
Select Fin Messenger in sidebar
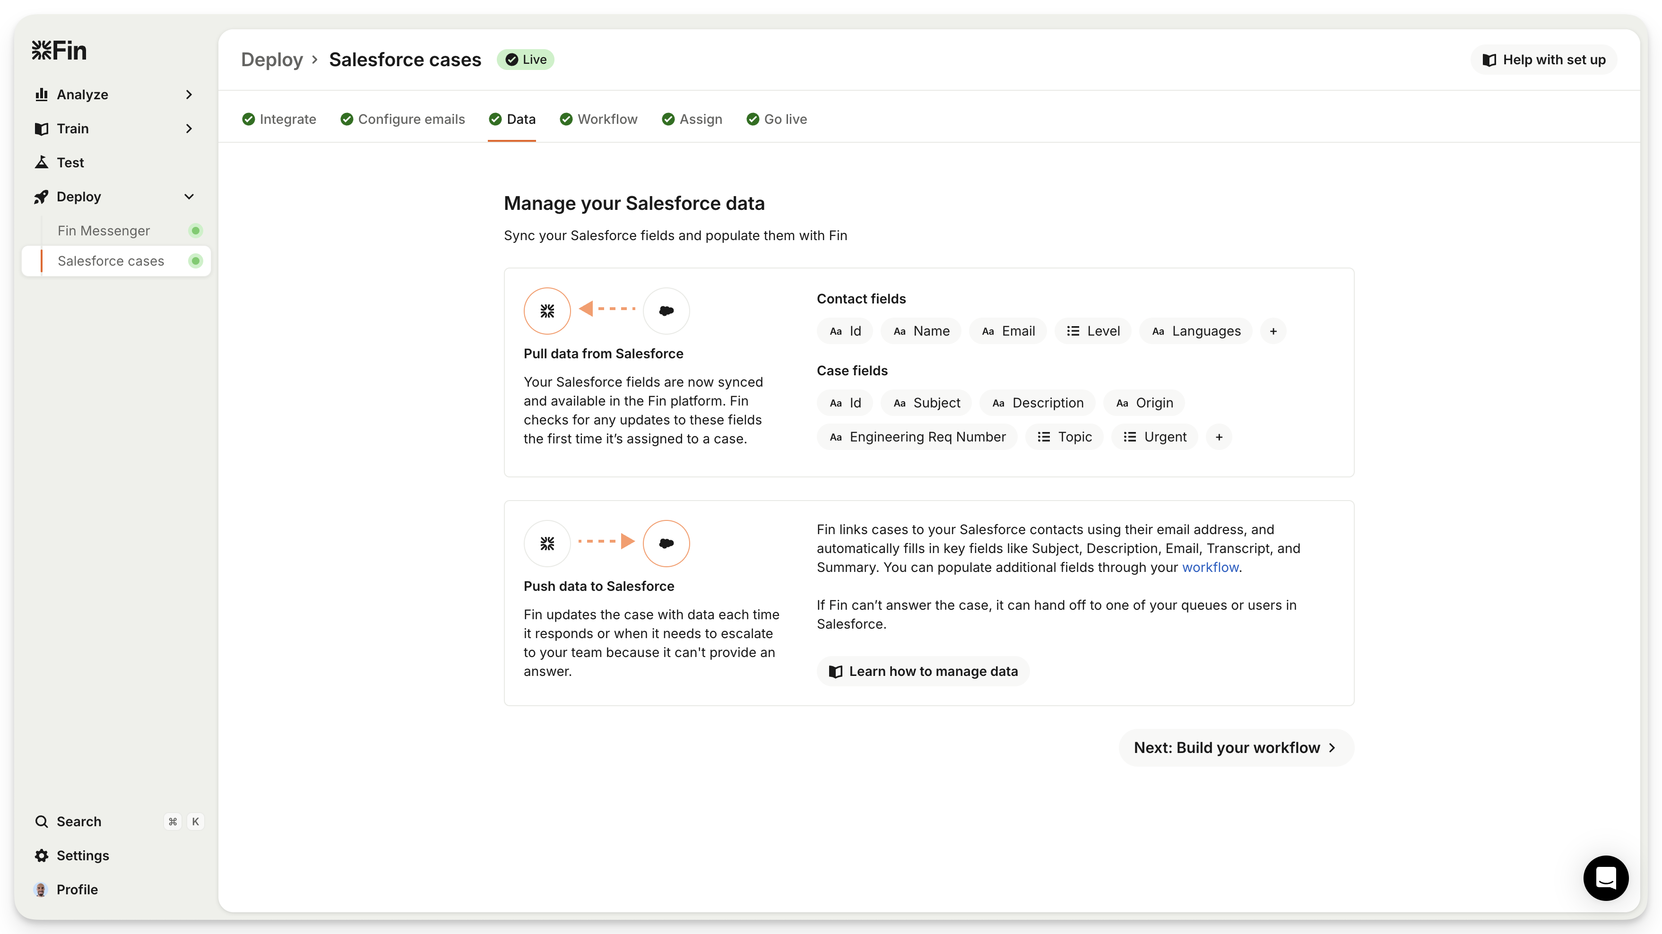[103, 231]
